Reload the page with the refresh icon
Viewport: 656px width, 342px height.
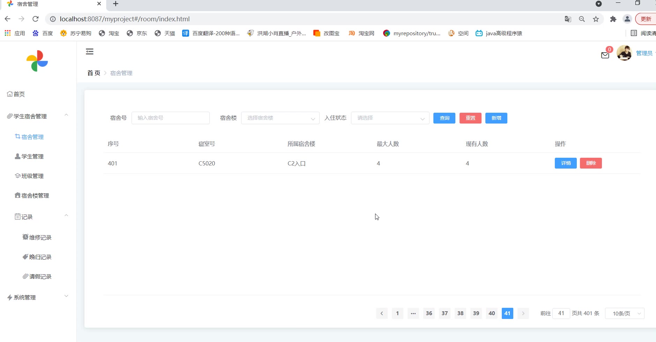[35, 19]
